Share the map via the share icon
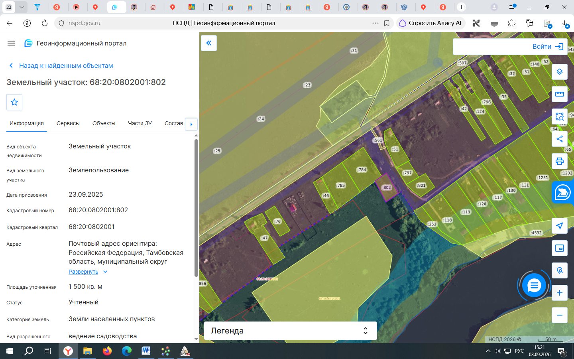Screen dimensions: 574x359 tap(560, 139)
